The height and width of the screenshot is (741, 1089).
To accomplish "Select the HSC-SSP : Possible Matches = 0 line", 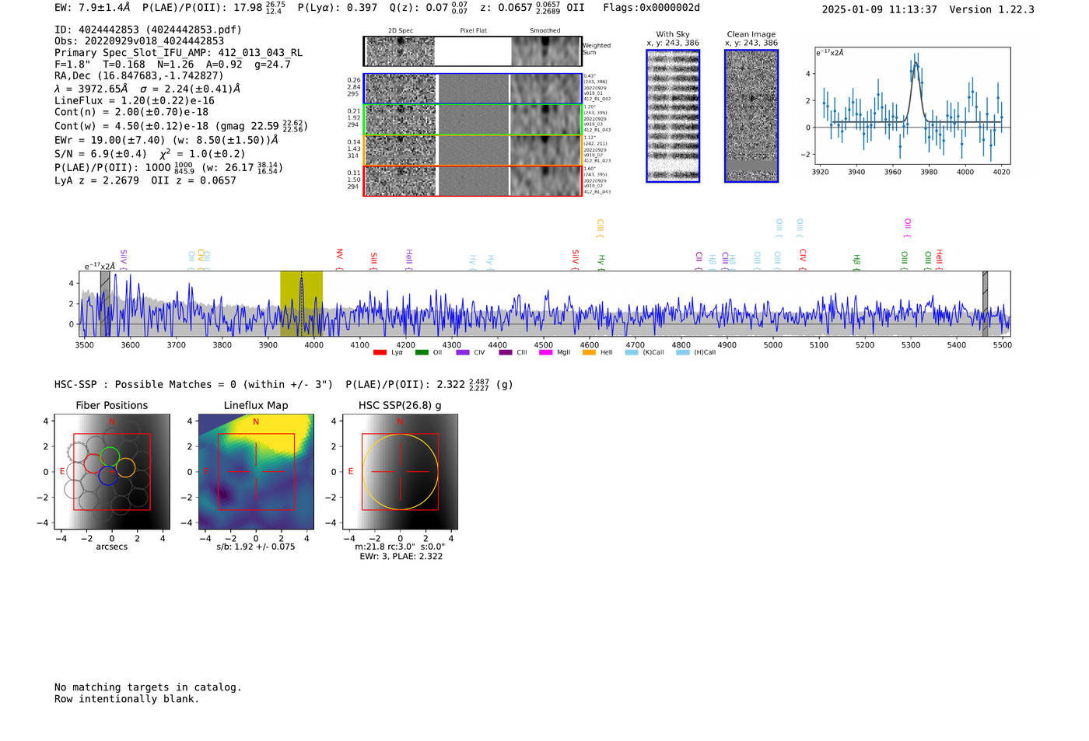I will click(194, 384).
